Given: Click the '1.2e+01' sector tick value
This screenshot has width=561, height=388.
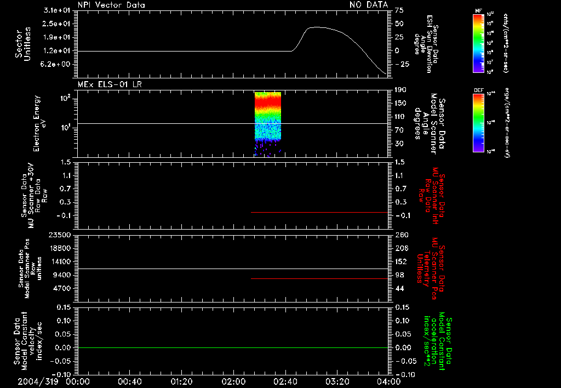Looking at the screenshot, I should (57, 51).
